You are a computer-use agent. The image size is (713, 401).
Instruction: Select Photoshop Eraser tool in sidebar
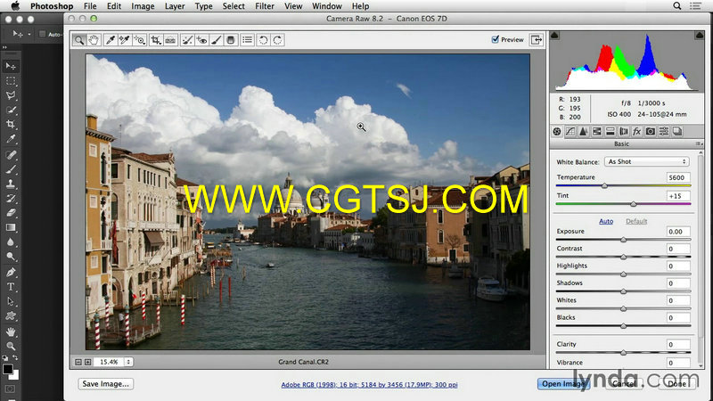pos(11,212)
